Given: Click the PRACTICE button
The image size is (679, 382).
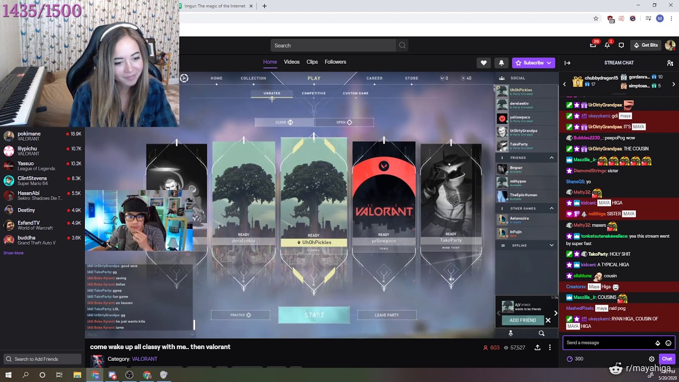Looking at the screenshot, I should click(241, 315).
